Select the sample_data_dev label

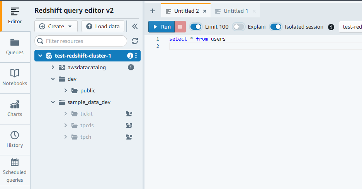tap(89, 102)
